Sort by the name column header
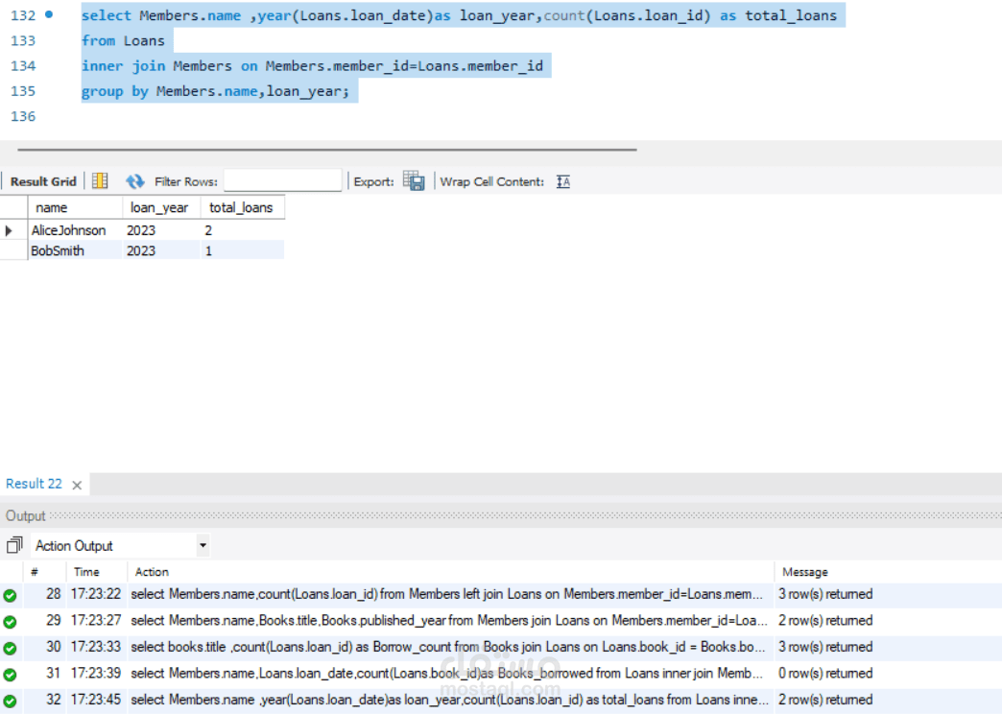Image resolution: width=1002 pixels, height=714 pixels. (x=75, y=207)
